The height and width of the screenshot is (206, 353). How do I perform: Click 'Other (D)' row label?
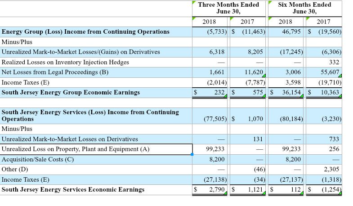pyautogui.click(x=15, y=169)
